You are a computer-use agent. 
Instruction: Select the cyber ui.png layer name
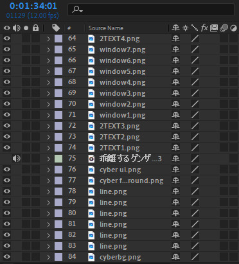[120, 170]
